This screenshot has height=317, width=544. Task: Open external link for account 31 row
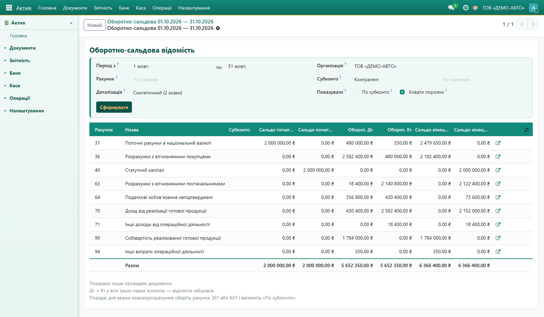pyautogui.click(x=498, y=143)
